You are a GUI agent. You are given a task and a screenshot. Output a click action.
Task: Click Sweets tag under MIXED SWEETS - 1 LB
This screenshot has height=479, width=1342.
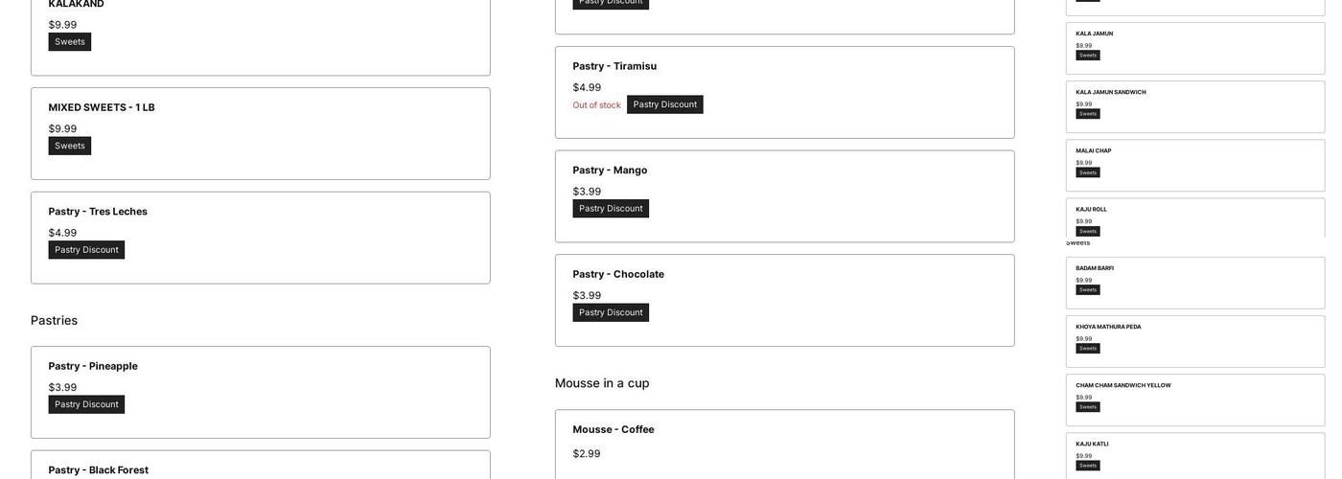tap(69, 146)
